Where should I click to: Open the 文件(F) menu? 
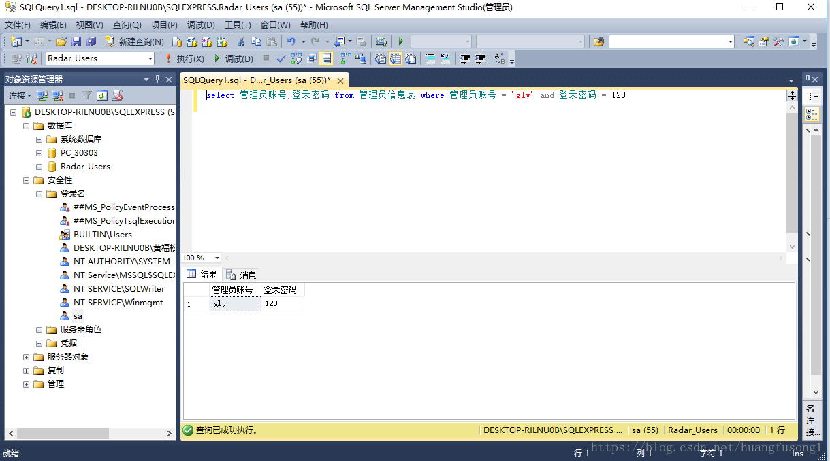point(17,25)
